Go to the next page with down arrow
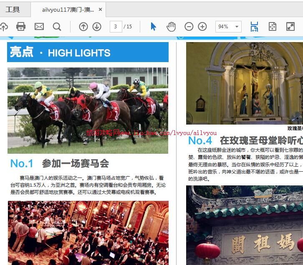Screen dimensions: 303x265 pos(97,27)
